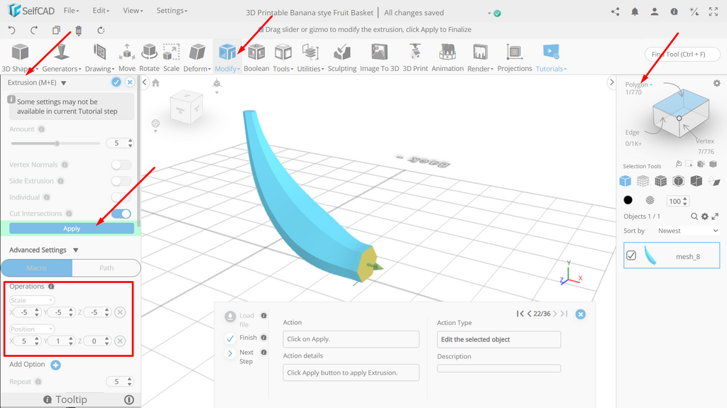Screen dimensions: 727x408
Task: Click the share icon in the header
Action: coord(616,12)
